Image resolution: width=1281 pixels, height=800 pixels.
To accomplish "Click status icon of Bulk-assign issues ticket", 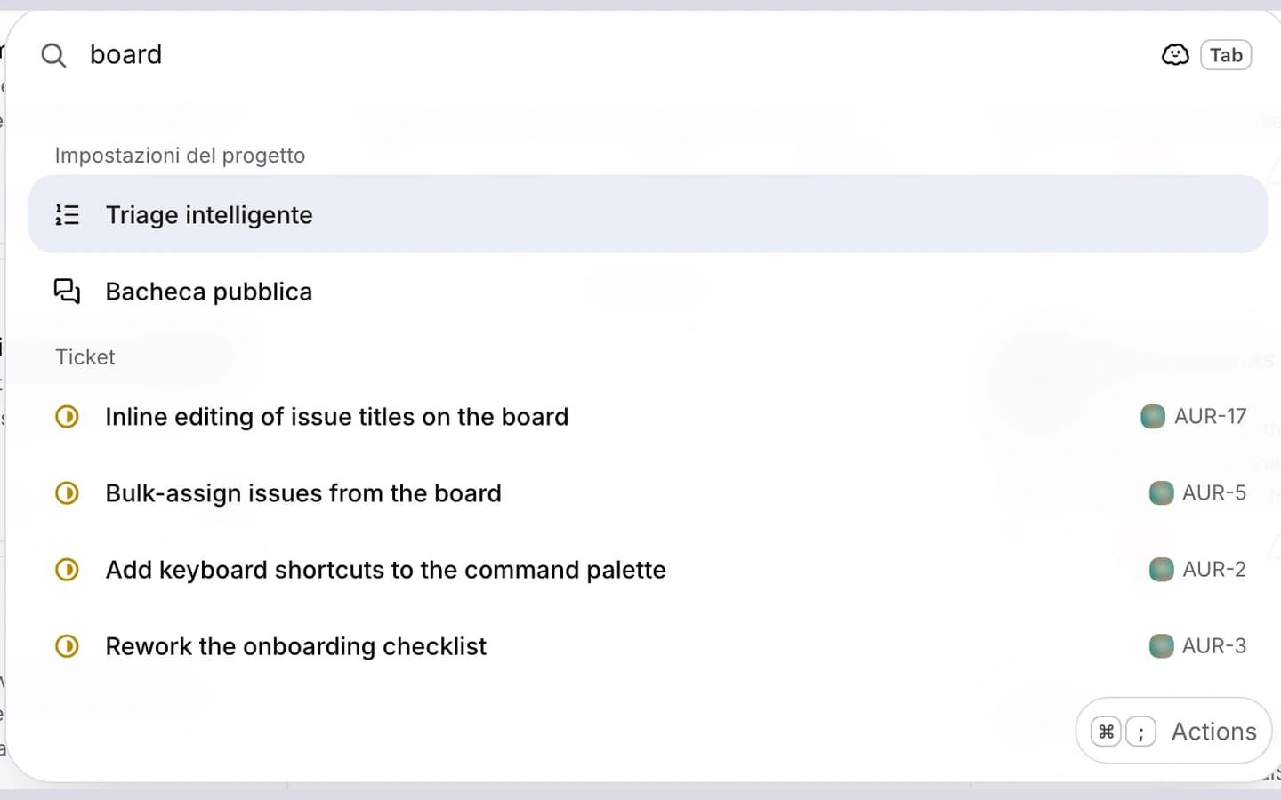I will pos(67,492).
